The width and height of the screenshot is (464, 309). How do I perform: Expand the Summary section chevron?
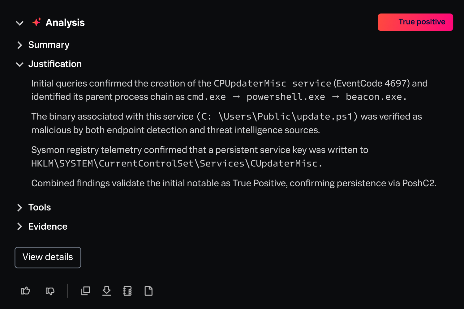click(x=20, y=45)
